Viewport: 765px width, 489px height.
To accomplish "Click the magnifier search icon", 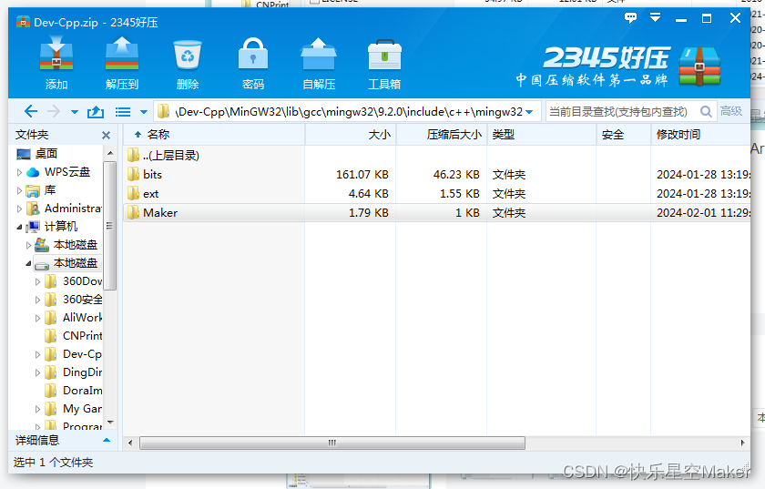I will tap(706, 112).
